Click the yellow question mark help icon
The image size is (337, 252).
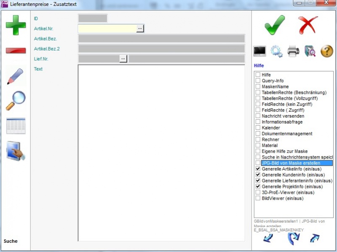[x=327, y=51]
